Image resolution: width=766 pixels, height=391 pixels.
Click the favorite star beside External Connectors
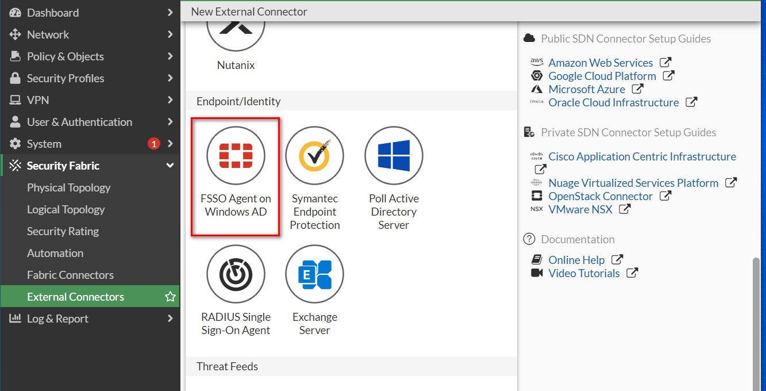[x=170, y=297]
